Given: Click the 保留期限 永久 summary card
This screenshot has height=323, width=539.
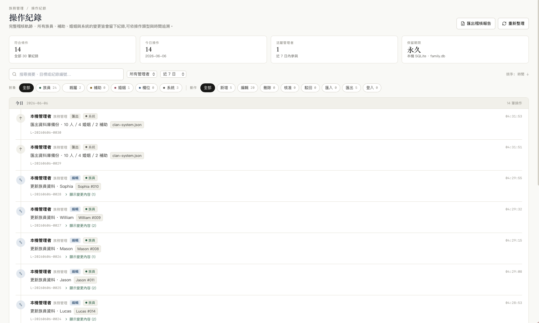Looking at the screenshot, I should coord(465,49).
